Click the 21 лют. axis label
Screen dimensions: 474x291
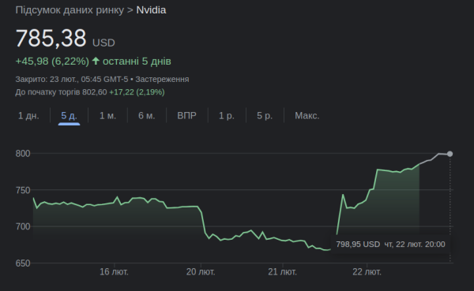282,272
